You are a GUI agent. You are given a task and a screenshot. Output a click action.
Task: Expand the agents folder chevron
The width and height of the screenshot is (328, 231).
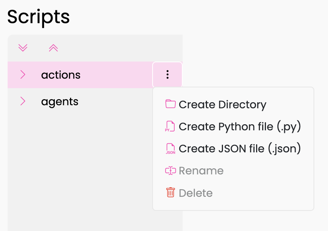23,101
